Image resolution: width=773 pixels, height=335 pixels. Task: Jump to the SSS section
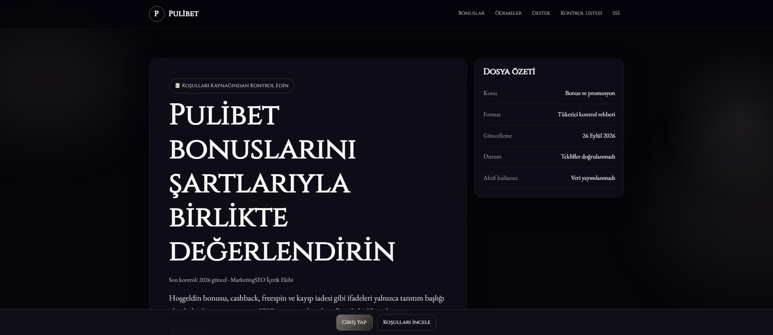click(616, 13)
